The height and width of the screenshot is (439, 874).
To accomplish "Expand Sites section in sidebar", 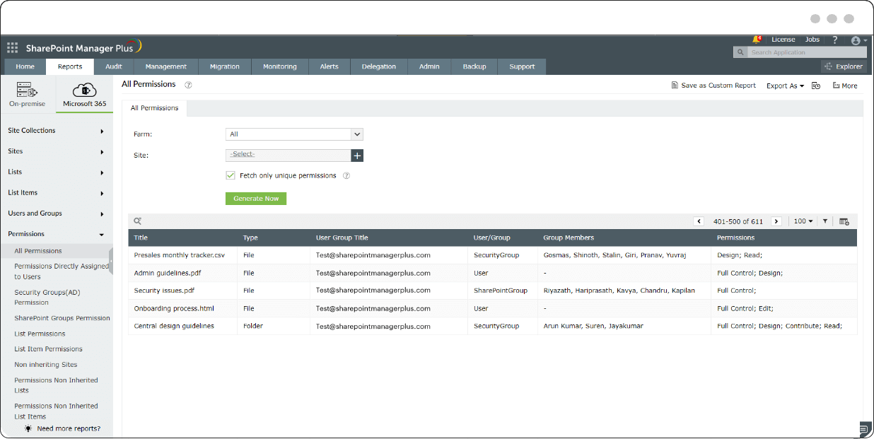I will [x=57, y=151].
